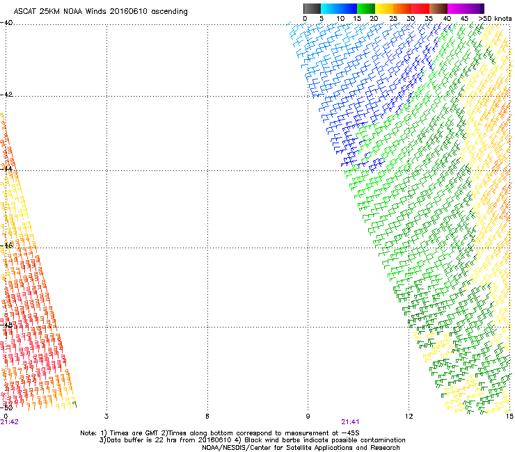Click the '6' longitude axis label
This screenshot has width=515, height=452.
click(207, 417)
